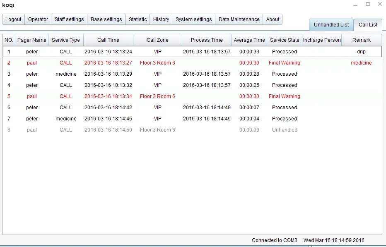Select call time 2016-03-16 18:13:27
The image size is (386, 247).
click(x=109, y=63)
